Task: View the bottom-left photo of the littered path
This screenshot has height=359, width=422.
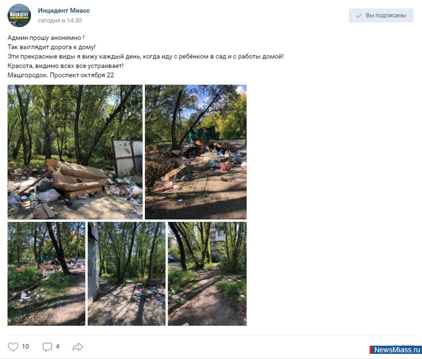Action: [46, 274]
